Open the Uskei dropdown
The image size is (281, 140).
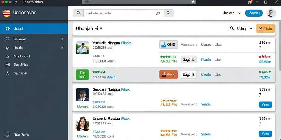[x=245, y=28]
